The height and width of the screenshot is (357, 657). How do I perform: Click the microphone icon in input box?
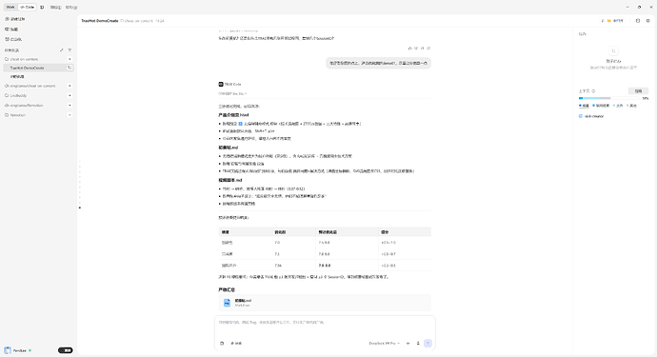(x=418, y=343)
